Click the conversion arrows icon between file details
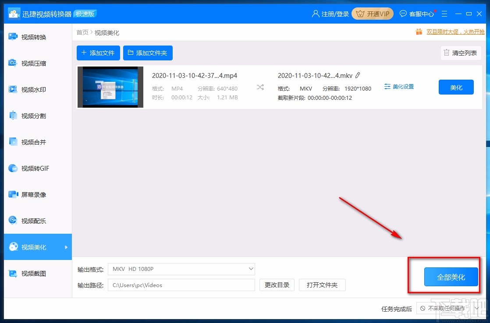The width and height of the screenshot is (490, 323). pyautogui.click(x=260, y=87)
